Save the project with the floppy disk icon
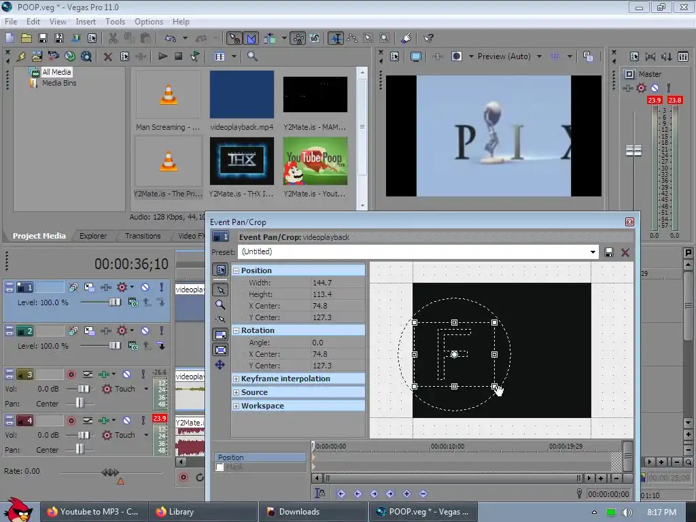Image resolution: width=696 pixels, height=522 pixels. click(43, 38)
